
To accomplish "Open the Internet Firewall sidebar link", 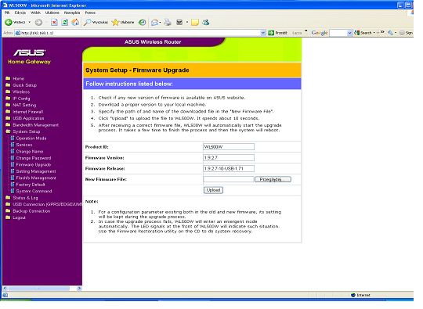I will [x=27, y=112].
